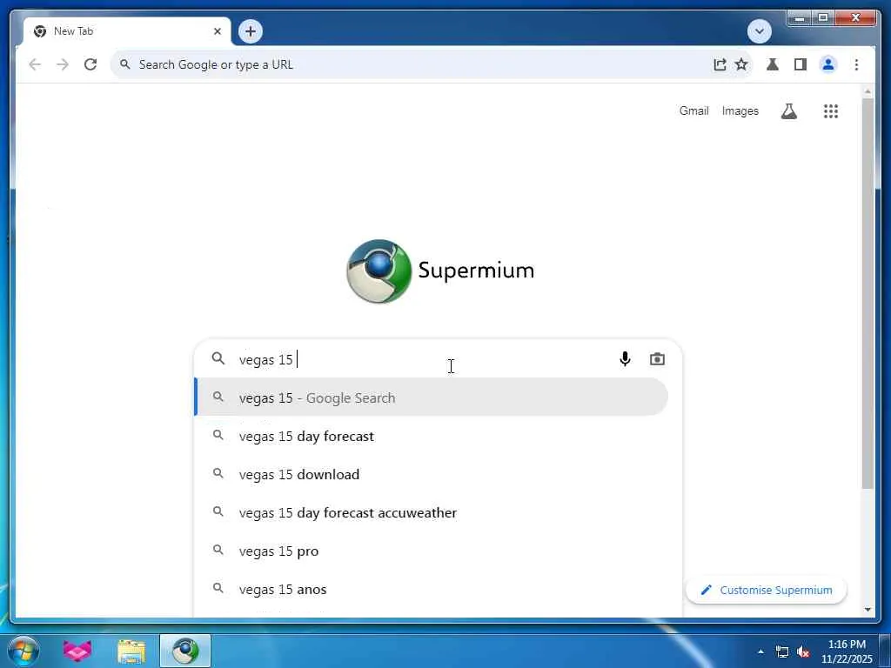Screen dimensions: 891x668
Task: Reload the page with the refresh icon
Action: coord(90,64)
